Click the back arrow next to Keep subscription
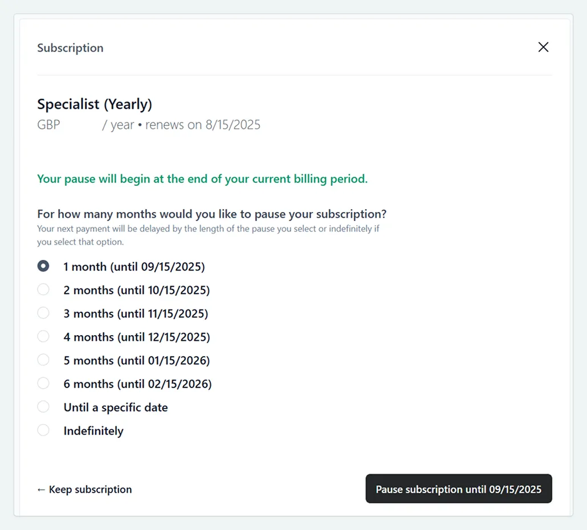The width and height of the screenshot is (587, 530). point(42,489)
